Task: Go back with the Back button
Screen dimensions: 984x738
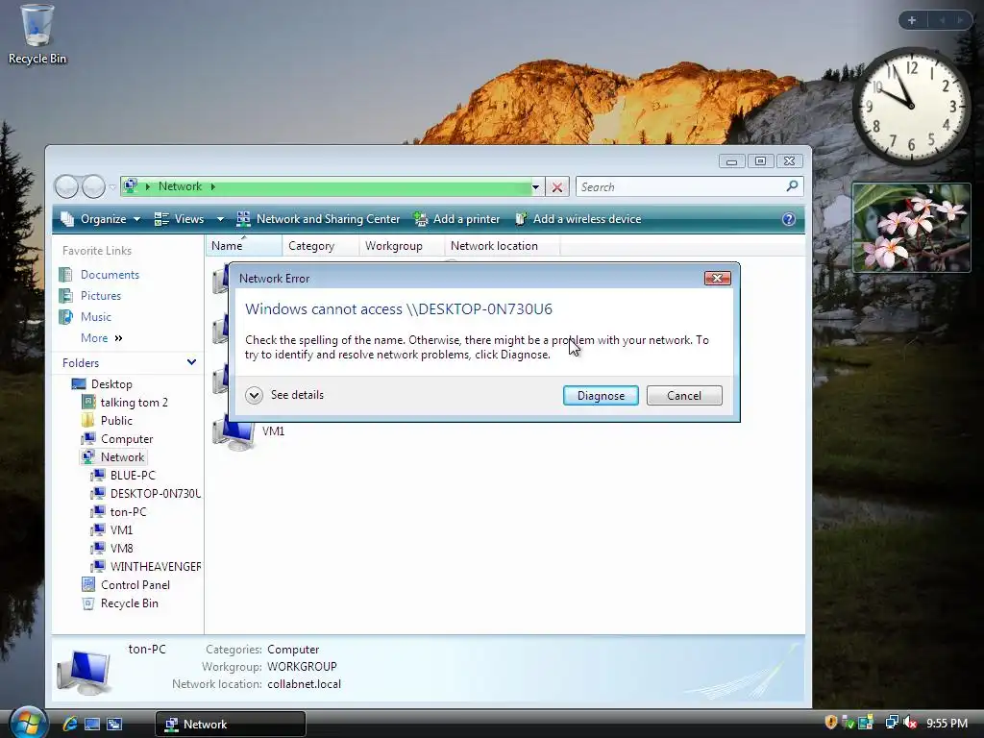Action: coord(66,186)
